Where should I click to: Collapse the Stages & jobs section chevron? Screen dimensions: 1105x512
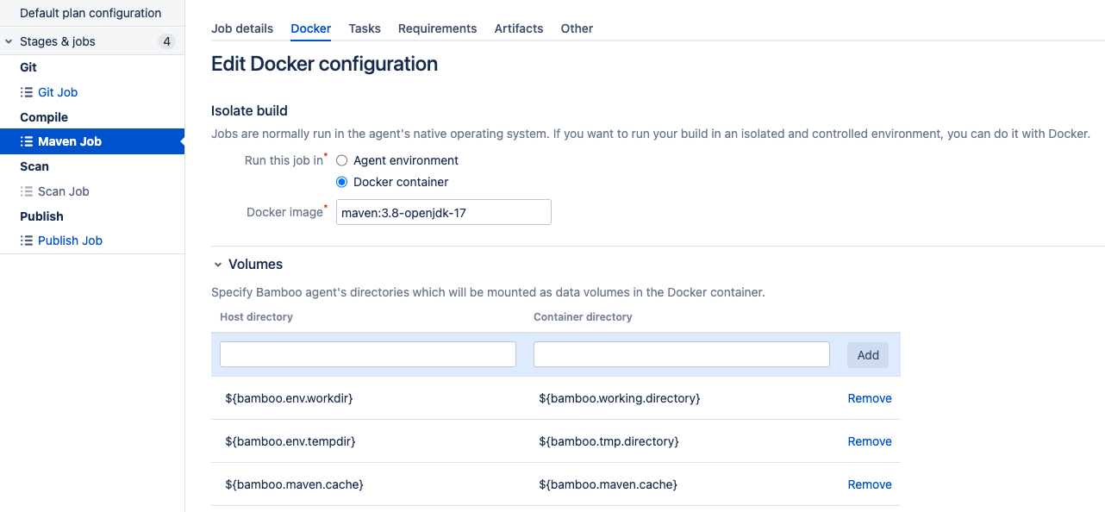[9, 41]
